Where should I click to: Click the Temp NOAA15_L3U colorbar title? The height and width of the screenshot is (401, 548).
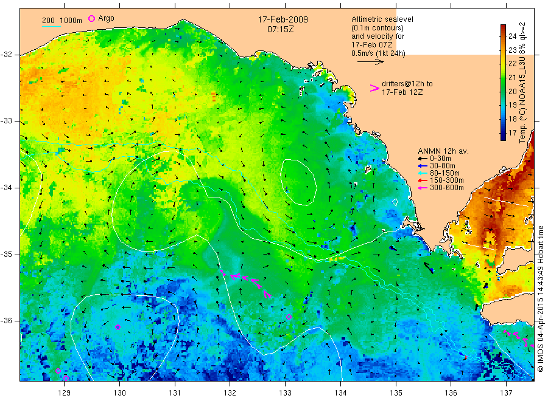click(522, 83)
